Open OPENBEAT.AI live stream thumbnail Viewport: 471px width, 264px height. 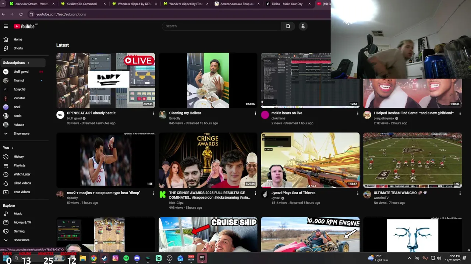106,80
